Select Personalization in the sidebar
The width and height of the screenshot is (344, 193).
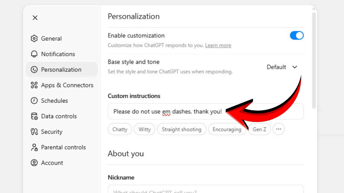(61, 69)
